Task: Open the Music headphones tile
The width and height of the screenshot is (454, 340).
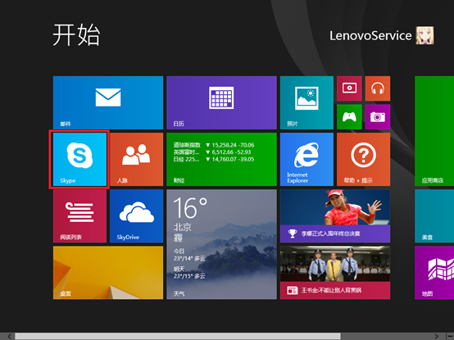Action: pyautogui.click(x=378, y=88)
